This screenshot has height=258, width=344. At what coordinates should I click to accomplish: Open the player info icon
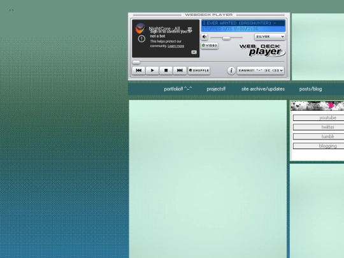coord(231,71)
